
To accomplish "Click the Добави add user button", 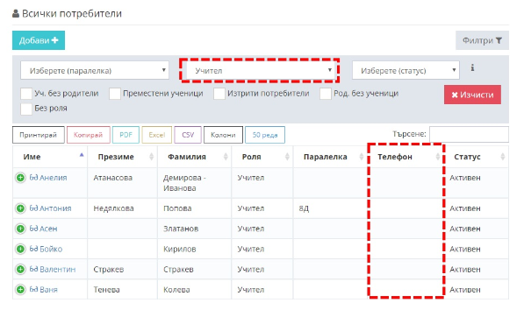I will coord(39,40).
